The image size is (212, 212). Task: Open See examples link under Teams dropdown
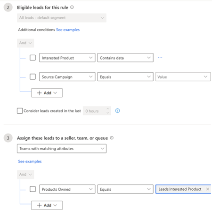(x=30, y=161)
